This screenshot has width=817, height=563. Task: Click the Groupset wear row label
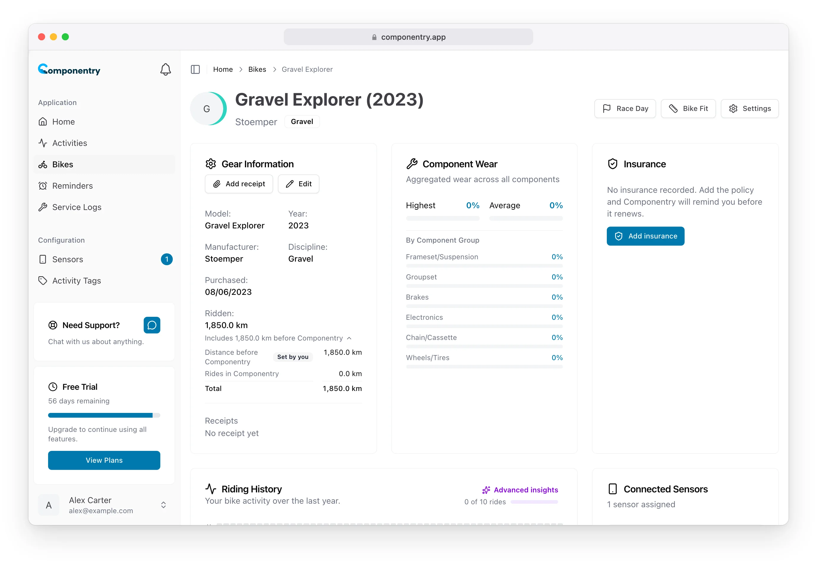click(421, 277)
